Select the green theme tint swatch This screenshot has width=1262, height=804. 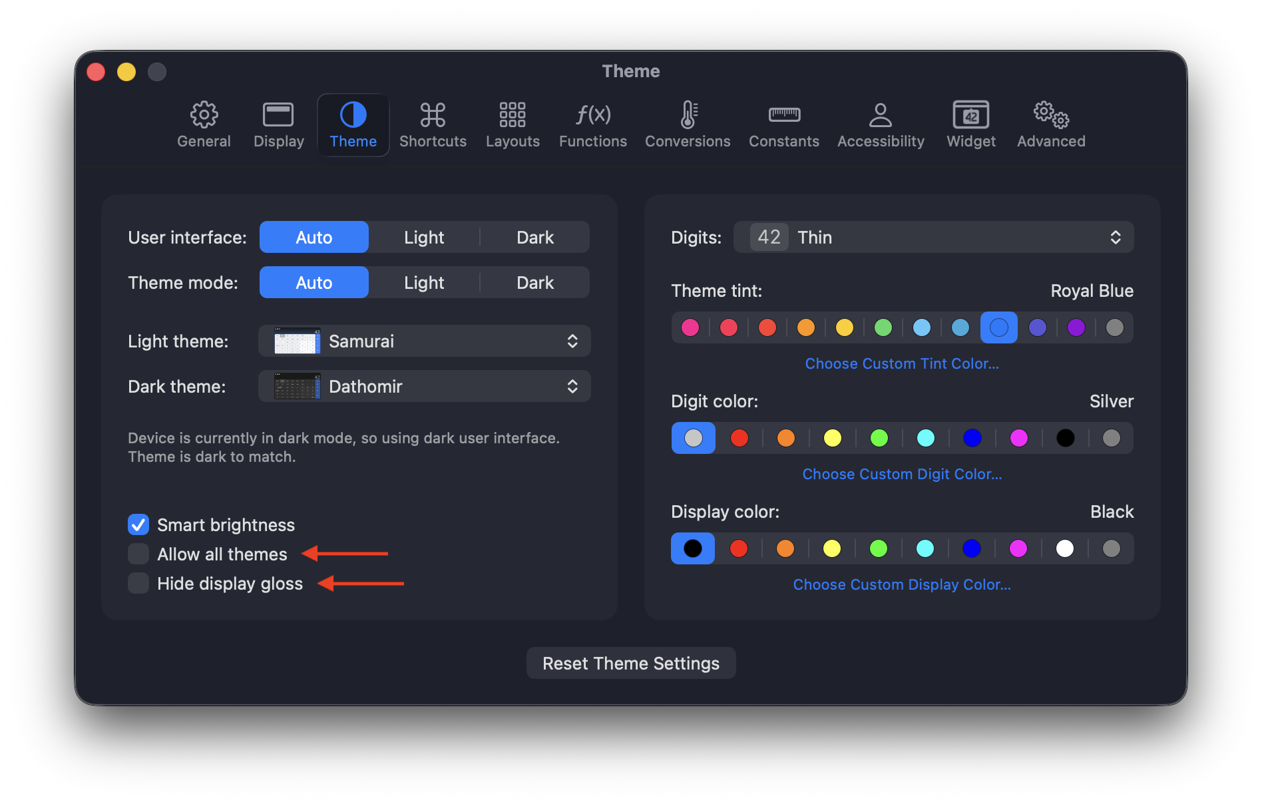883,327
